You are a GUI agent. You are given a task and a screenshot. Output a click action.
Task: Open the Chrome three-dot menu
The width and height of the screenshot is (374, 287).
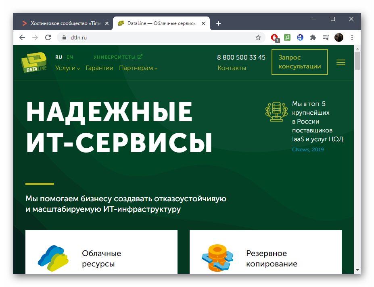352,37
